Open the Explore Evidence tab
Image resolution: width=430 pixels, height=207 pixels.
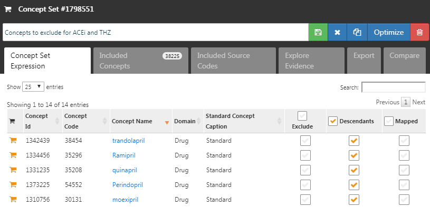311,61
